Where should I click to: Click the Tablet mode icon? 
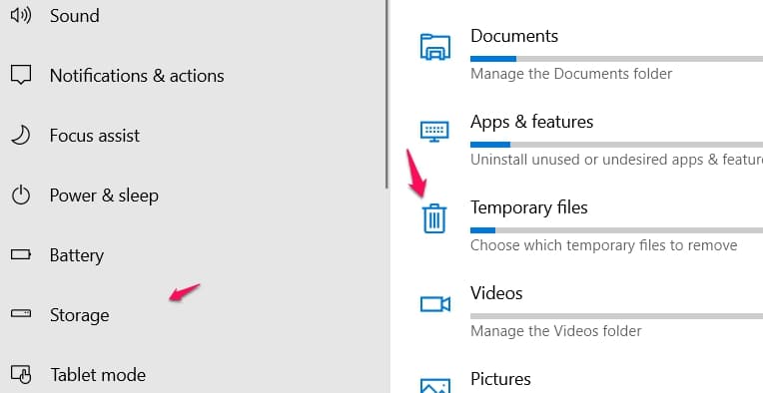pos(20,374)
